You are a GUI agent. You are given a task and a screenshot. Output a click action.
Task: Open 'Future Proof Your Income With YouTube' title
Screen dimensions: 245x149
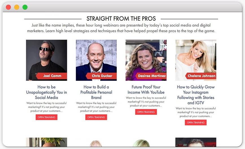(146, 89)
